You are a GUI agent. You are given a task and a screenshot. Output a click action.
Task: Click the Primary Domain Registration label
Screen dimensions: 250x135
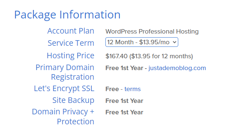pos(65,72)
